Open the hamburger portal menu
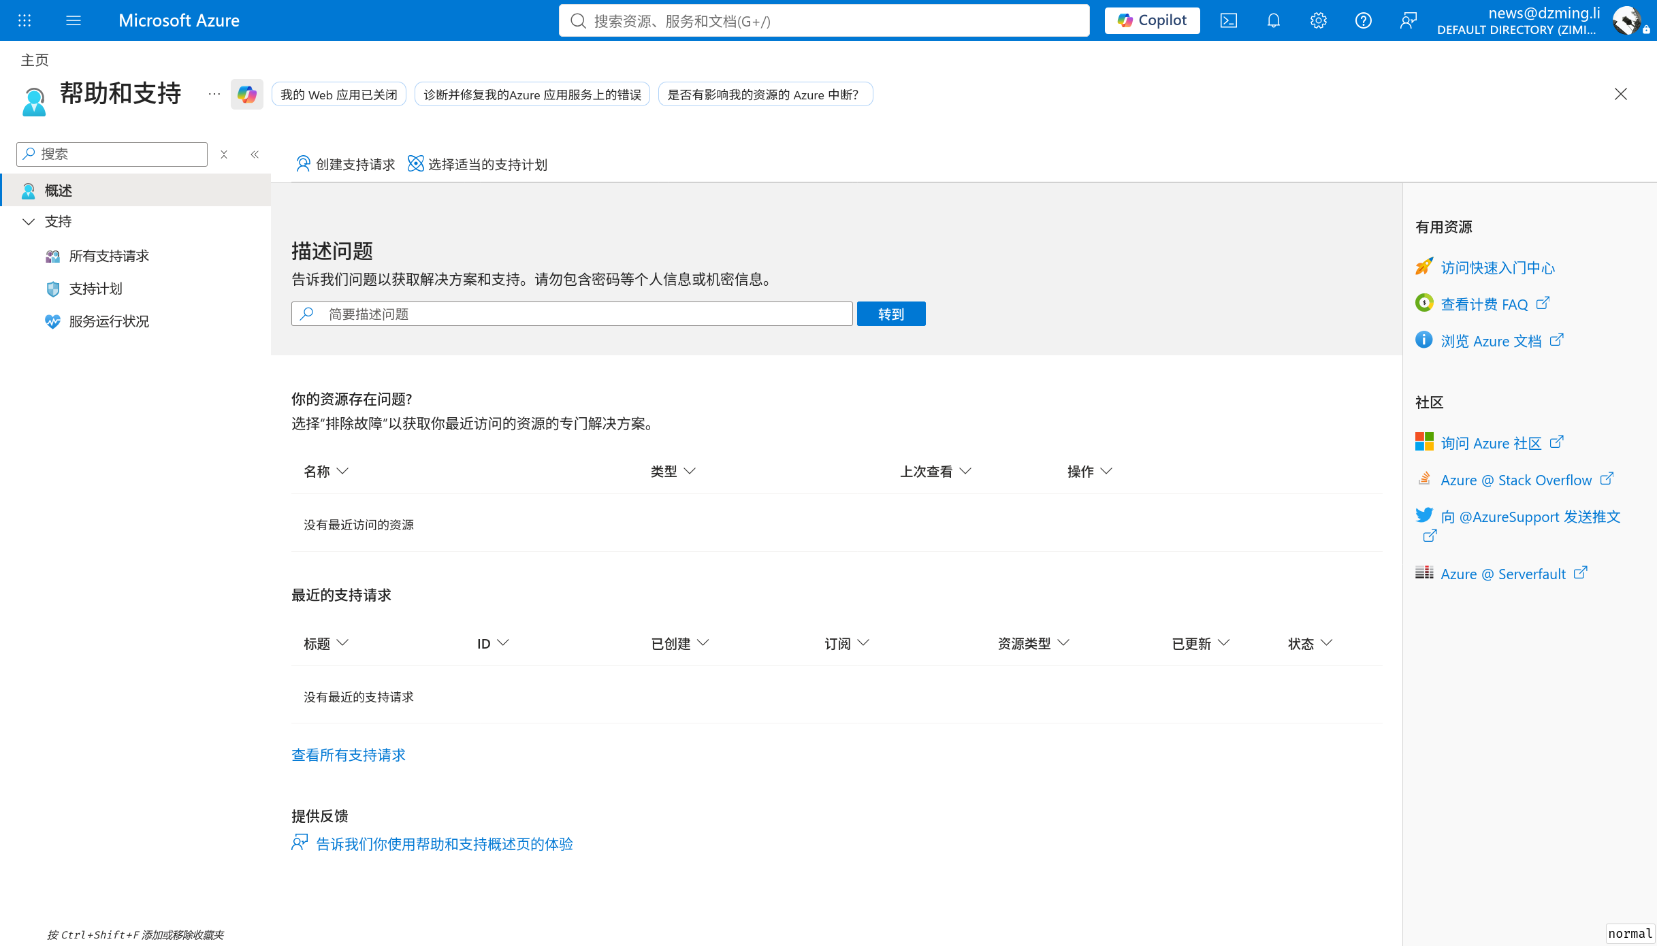The image size is (1657, 946). pyautogui.click(x=74, y=20)
